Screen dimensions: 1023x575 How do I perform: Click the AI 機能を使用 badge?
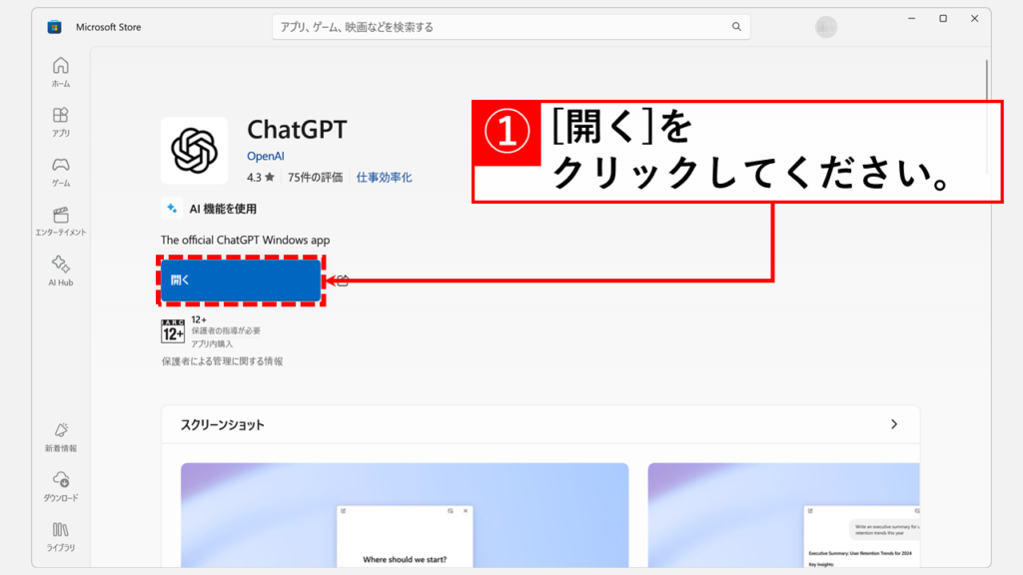click(x=211, y=209)
